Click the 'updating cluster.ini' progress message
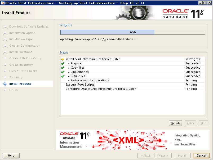The width and height of the screenshot is (213, 160). coord(98,39)
